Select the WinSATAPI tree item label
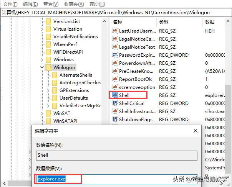The width and height of the screenshot is (232, 187). pos(65,121)
